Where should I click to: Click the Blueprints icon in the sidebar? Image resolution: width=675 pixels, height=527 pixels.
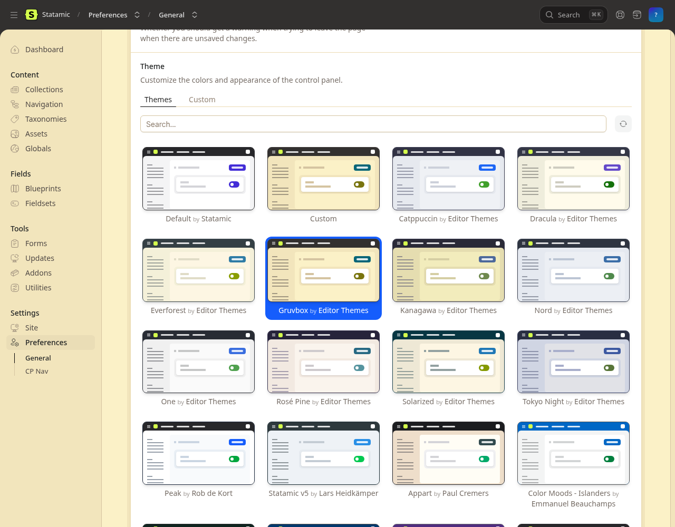pyautogui.click(x=15, y=189)
